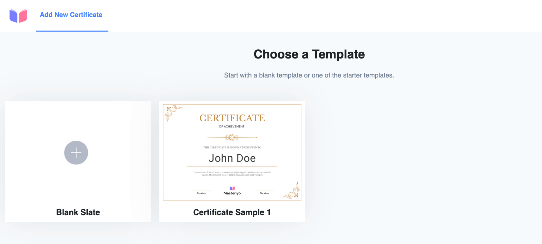This screenshot has height=244, width=542.
Task: Choose the Certificate Sample 1 label
Action: coord(232,212)
